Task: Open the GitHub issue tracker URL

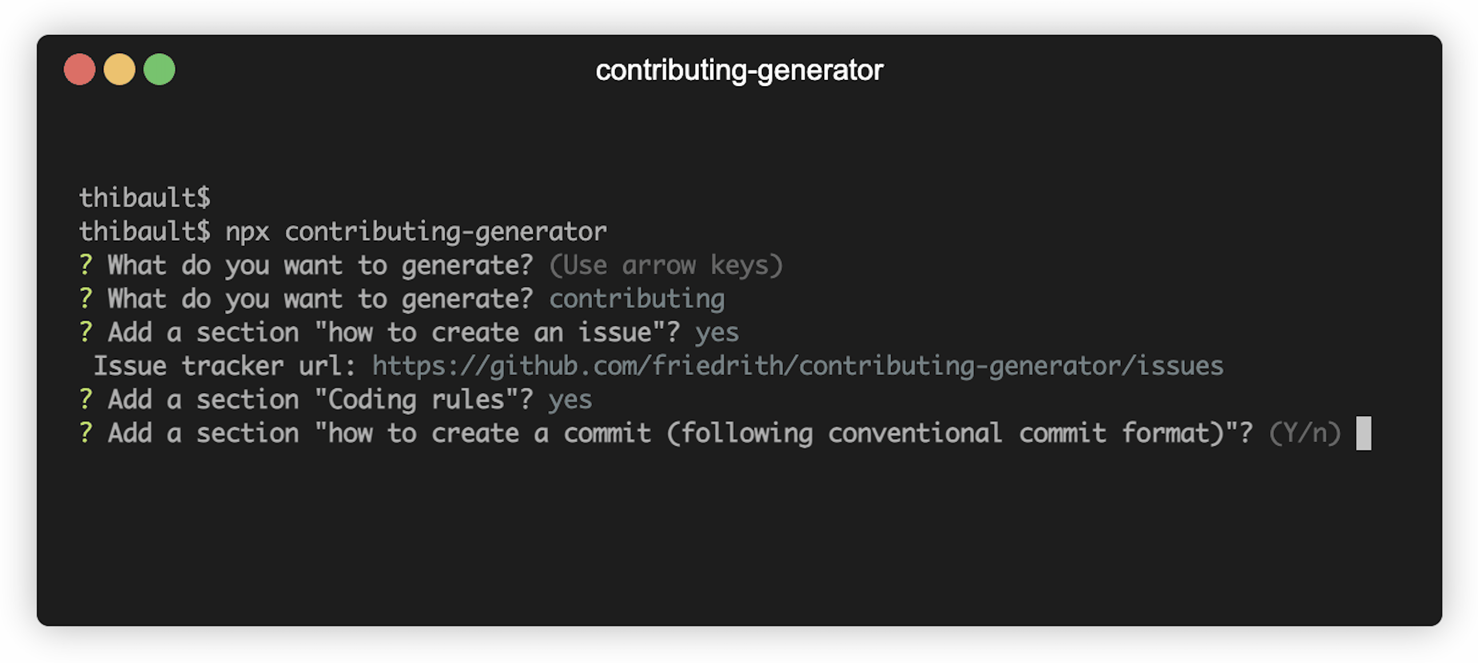Action: 797,365
